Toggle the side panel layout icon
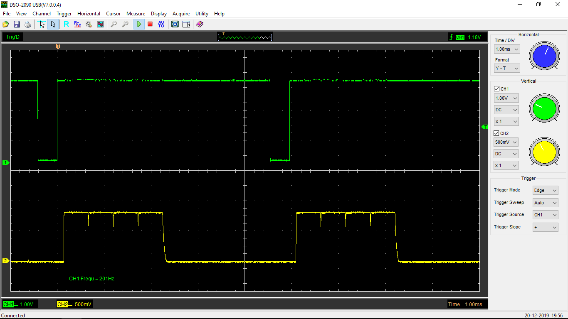The image size is (568, 319). 186,25
